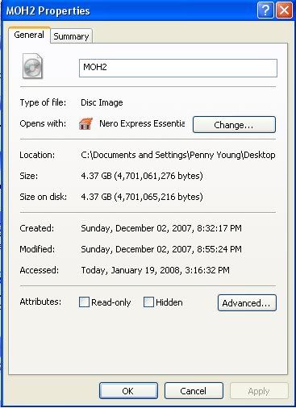Click the 4,701,061,276 bytes size value
The height and width of the screenshot is (408, 296).
coord(142,176)
